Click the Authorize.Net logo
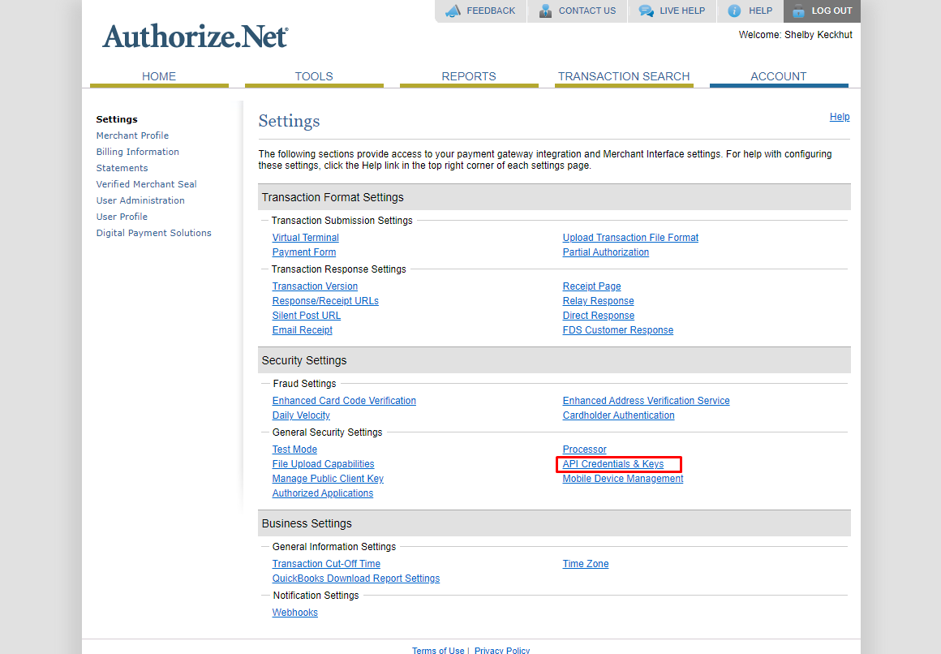The width and height of the screenshot is (941, 654). pos(196,37)
